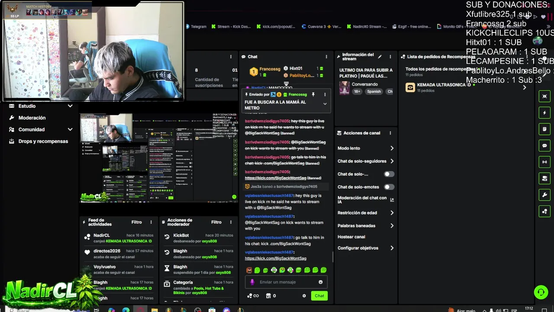Click Filtro in Feed de actividades
This screenshot has width=554, height=312.
137,222
